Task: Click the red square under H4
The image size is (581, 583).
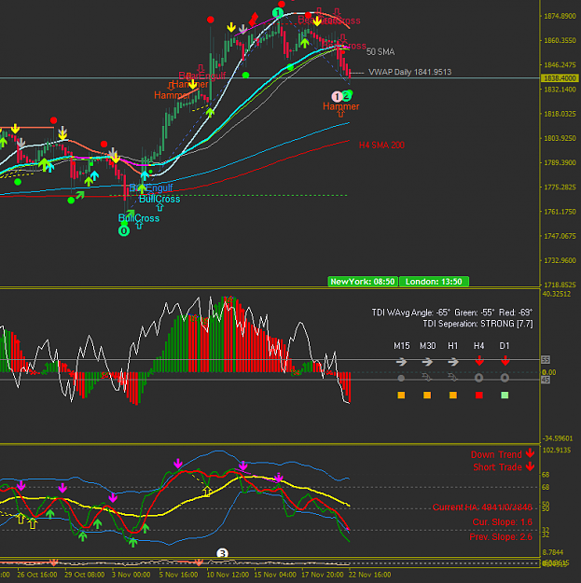Action: coord(479,396)
